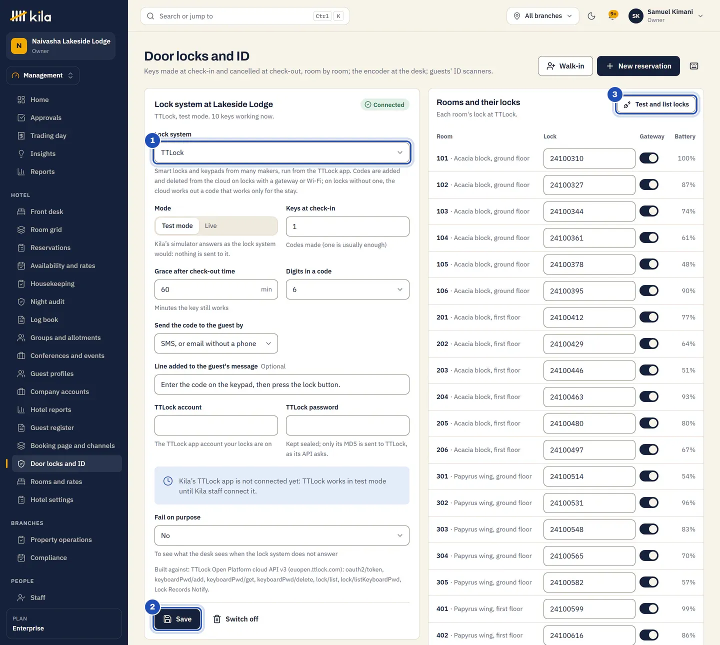
Task: Click the Kila logo
Action: pyautogui.click(x=30, y=16)
